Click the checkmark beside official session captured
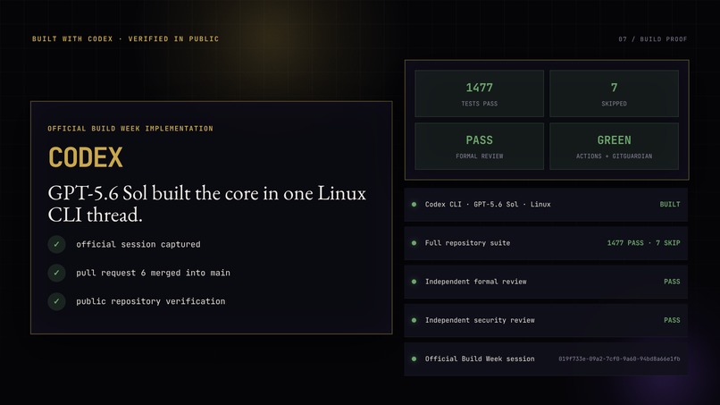The height and width of the screenshot is (405, 720). [x=56, y=244]
